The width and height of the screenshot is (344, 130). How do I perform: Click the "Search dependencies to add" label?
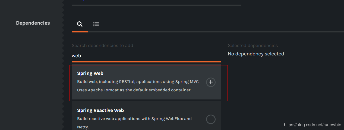tap(102, 46)
